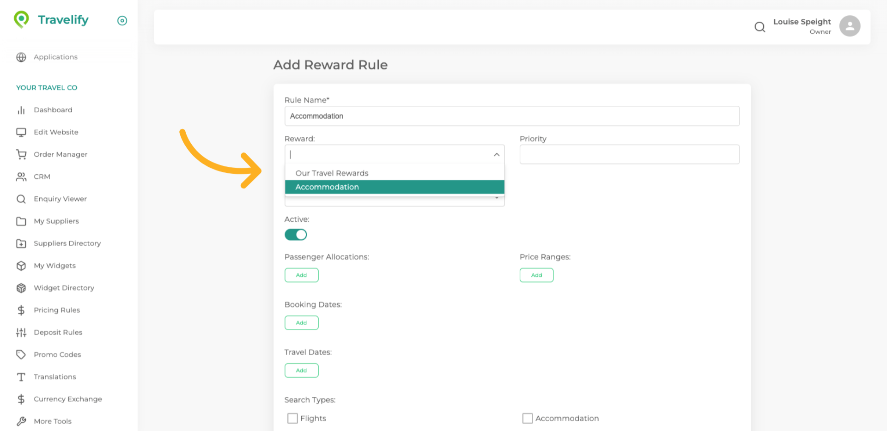Open Pricing Rules in the sidebar
The image size is (887, 431).
click(x=56, y=310)
